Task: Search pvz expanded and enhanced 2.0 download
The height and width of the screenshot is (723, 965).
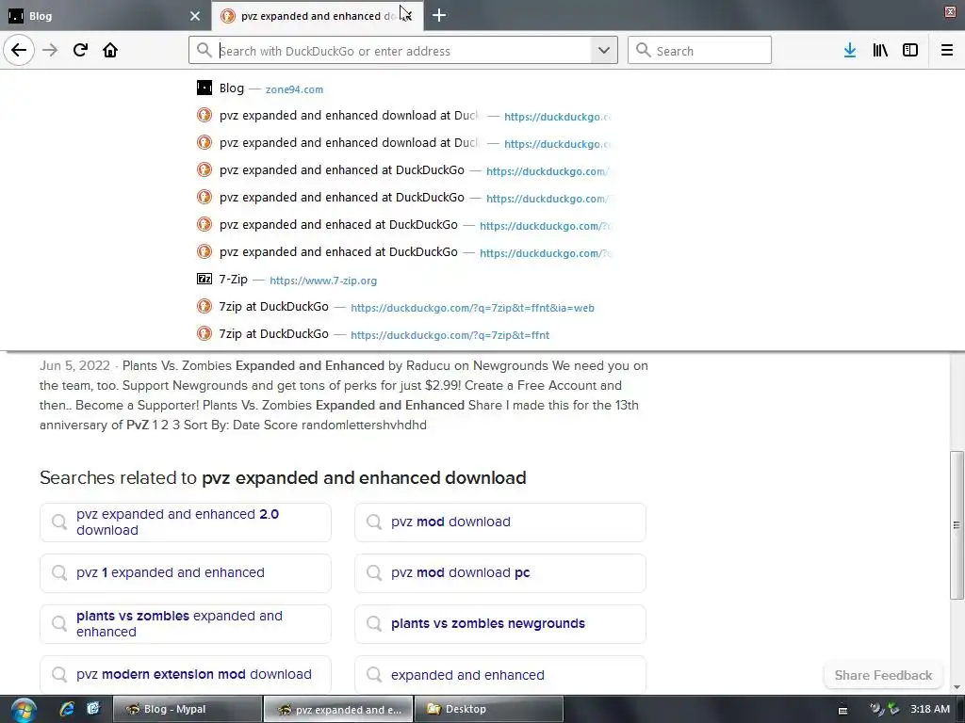Action: pos(186,522)
